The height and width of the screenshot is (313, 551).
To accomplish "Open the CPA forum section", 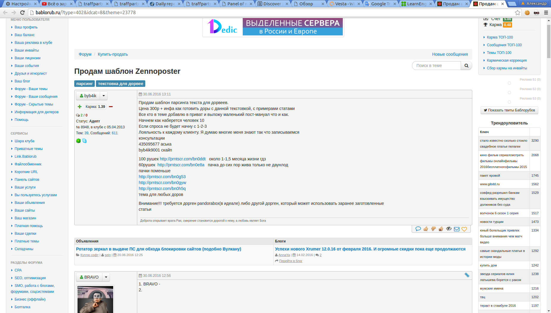I will click(18, 270).
